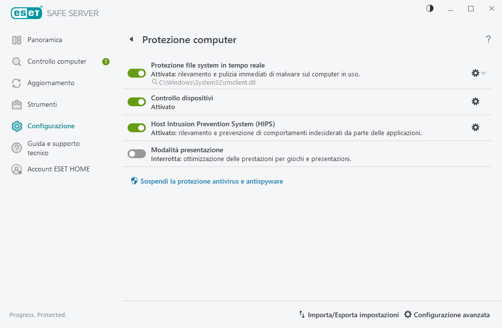Open the Panoramica overview icon
Screen dimensions: 502x328
pos(16,40)
